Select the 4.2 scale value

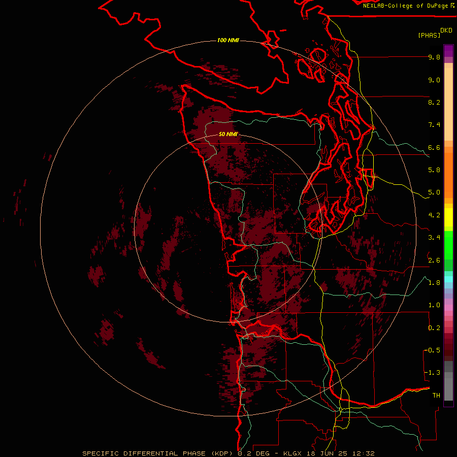coord(434,215)
